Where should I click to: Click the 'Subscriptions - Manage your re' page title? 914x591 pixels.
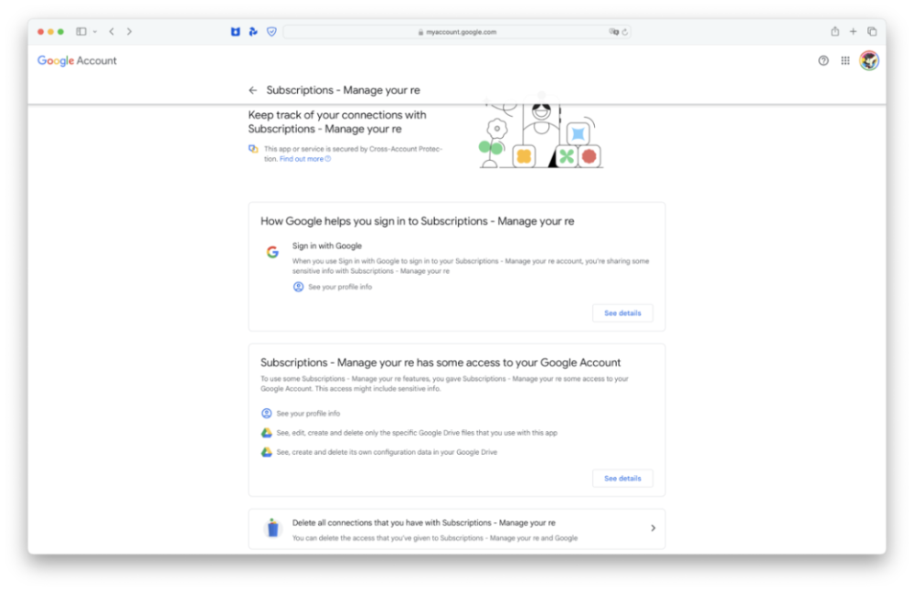pos(344,90)
